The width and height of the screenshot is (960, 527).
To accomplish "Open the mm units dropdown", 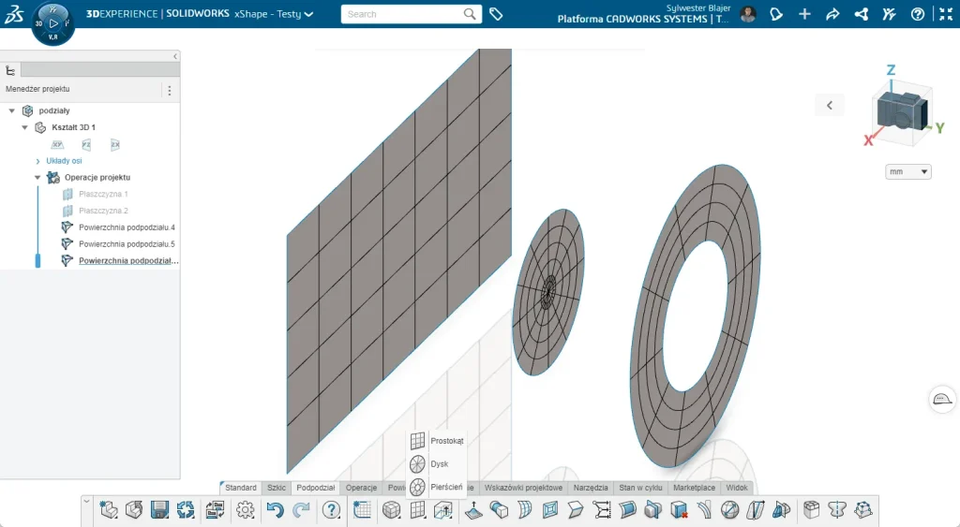I will (x=907, y=172).
